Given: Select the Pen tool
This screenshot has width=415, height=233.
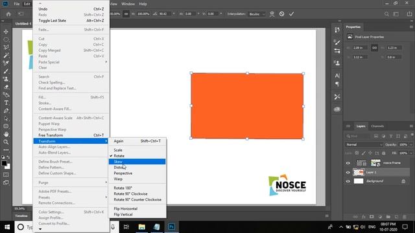Looking at the screenshot, I should 6,111.
